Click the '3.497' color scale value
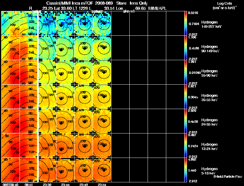 [x=192, y=135]
